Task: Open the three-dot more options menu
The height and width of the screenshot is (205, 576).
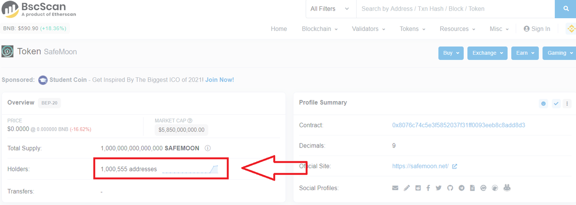Action: tap(567, 103)
